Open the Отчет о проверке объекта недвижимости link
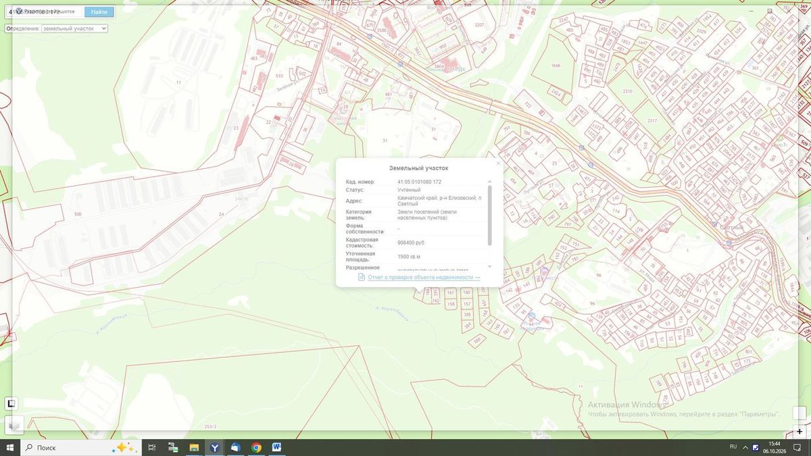 [424, 277]
